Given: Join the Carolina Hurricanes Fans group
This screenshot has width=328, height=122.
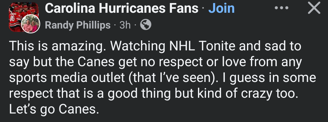Looking at the screenshot, I should coord(221,8).
